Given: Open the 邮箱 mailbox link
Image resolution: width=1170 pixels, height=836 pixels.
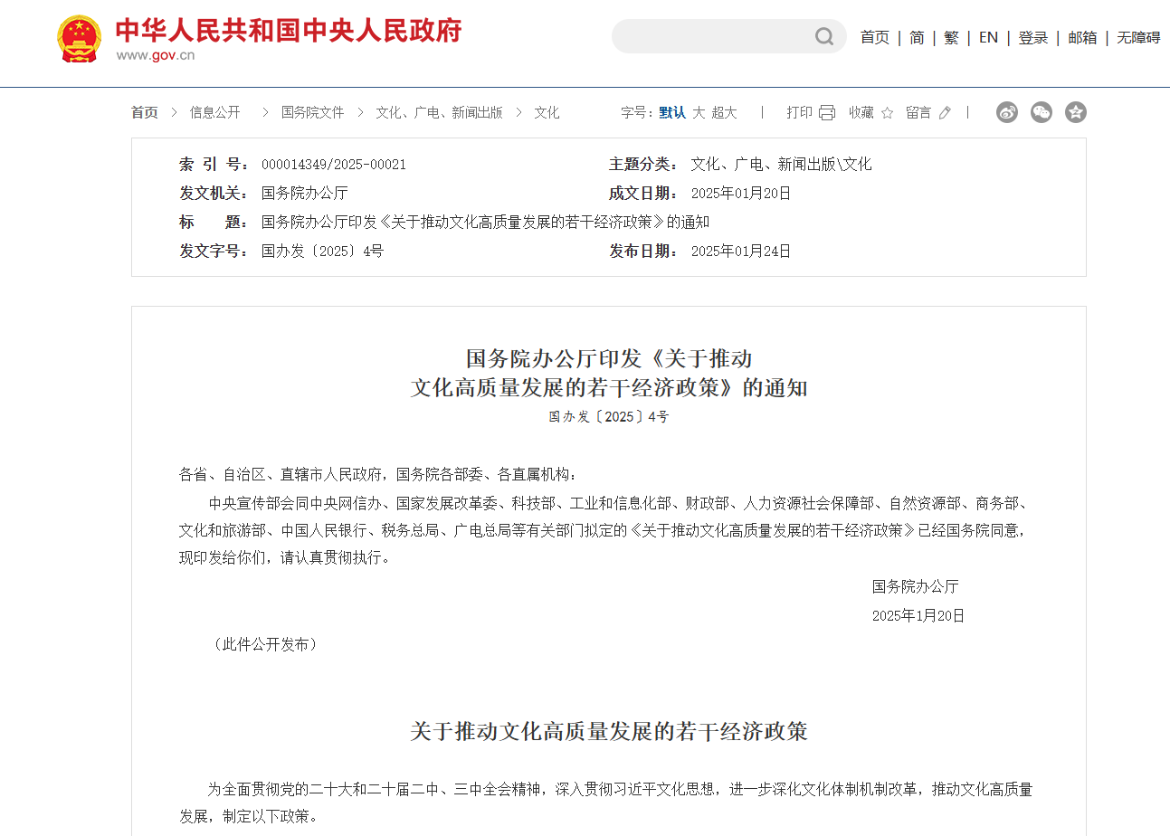Looking at the screenshot, I should (1082, 37).
